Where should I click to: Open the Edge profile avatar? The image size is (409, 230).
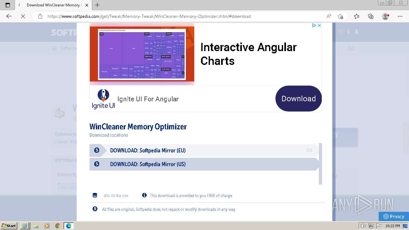click(x=386, y=16)
